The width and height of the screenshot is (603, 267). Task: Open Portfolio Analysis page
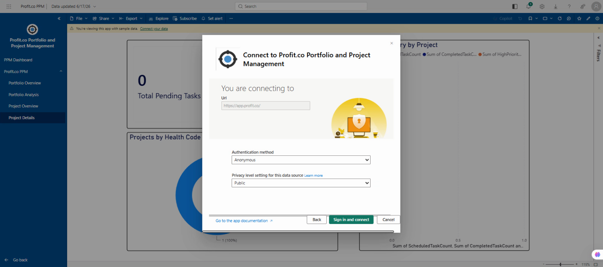coord(24,95)
